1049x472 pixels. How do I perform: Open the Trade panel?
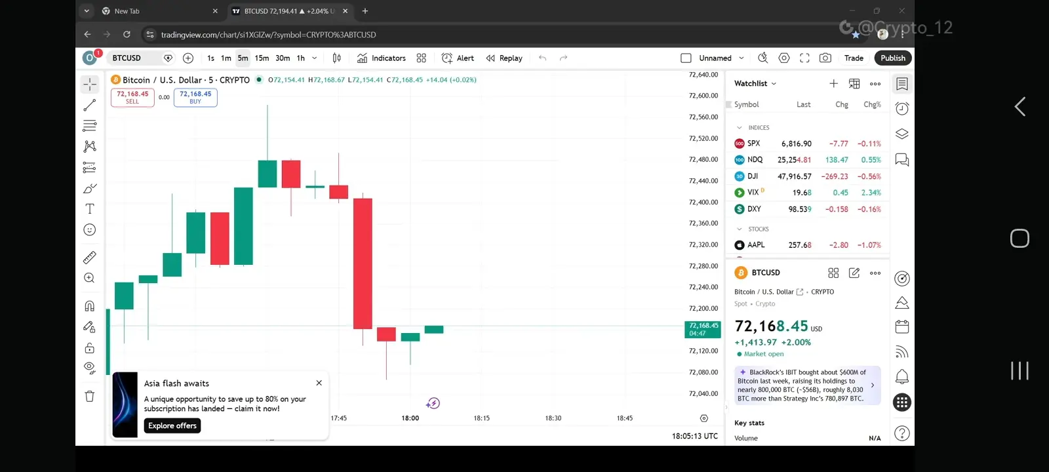[x=854, y=58]
